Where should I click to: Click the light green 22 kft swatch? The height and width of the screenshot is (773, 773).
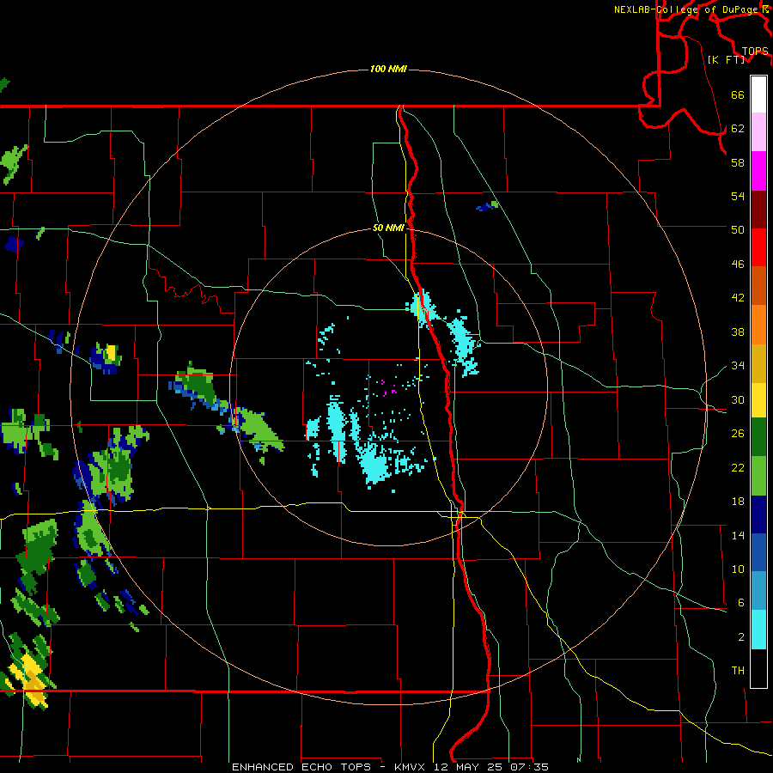pos(758,476)
